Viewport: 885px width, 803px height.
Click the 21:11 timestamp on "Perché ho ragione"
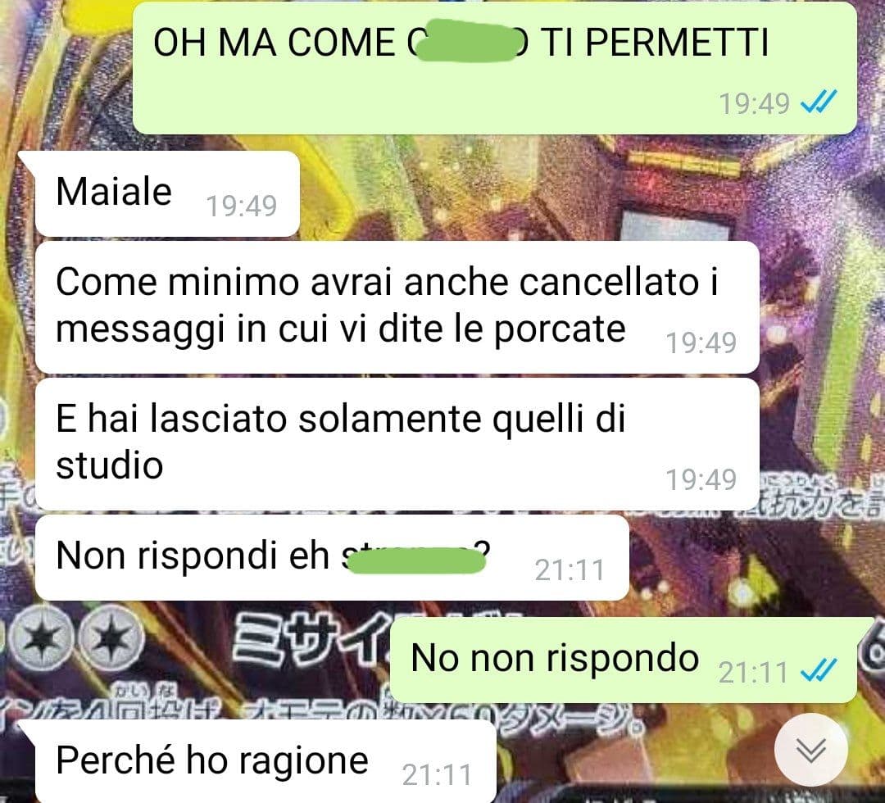coord(437,775)
